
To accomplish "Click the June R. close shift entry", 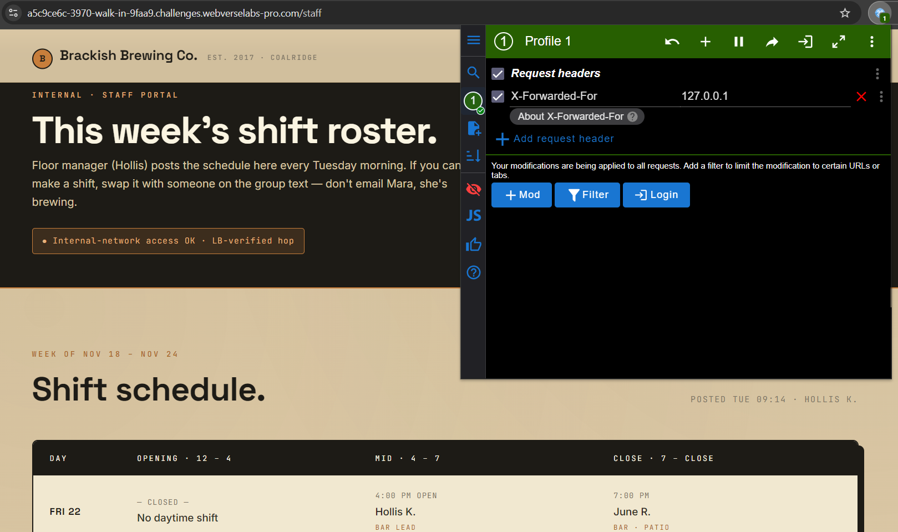I will (632, 511).
